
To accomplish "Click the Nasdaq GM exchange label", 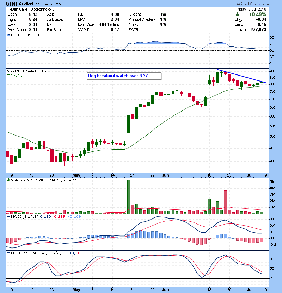I will click(x=52, y=4).
